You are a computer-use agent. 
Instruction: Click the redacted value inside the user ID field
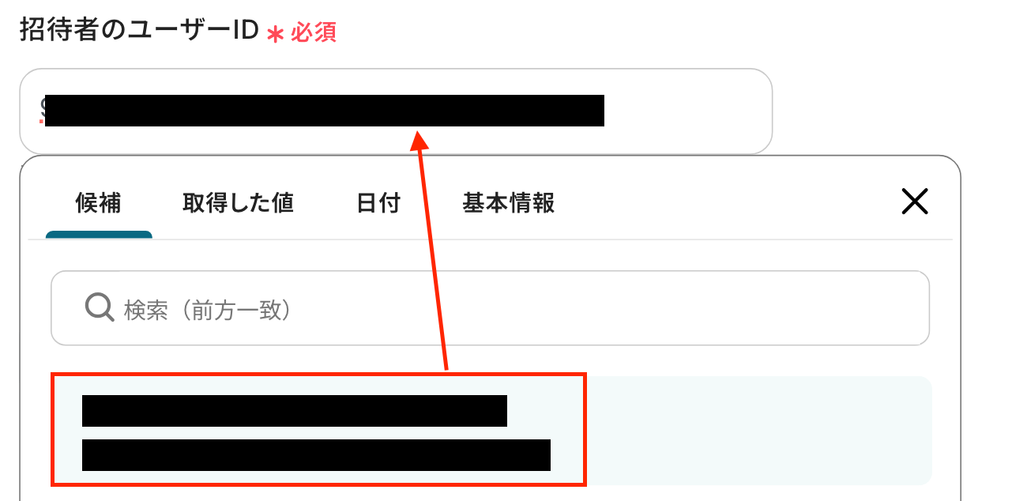coord(324,111)
